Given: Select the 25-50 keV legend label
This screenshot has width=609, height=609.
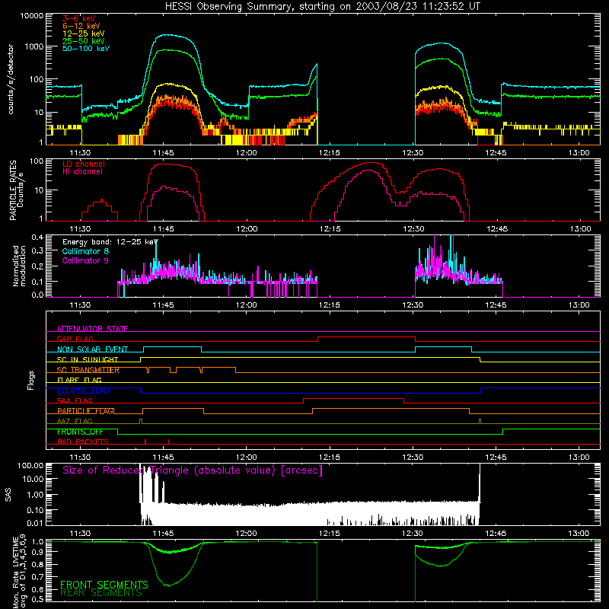Looking at the screenshot, I should pyautogui.click(x=83, y=41).
